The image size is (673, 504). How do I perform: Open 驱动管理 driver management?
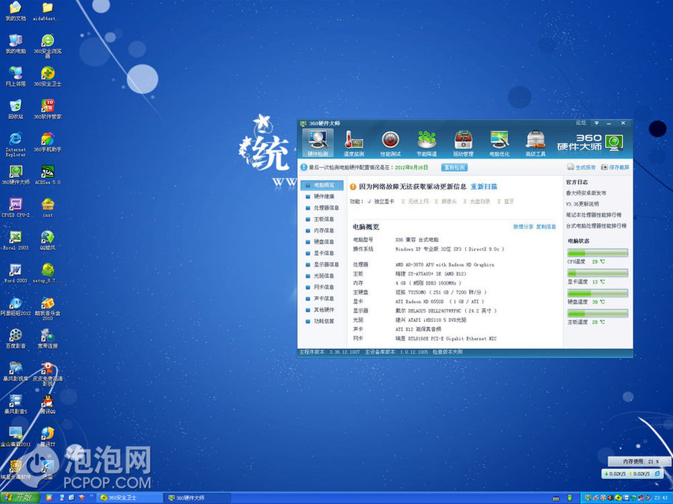click(x=463, y=143)
